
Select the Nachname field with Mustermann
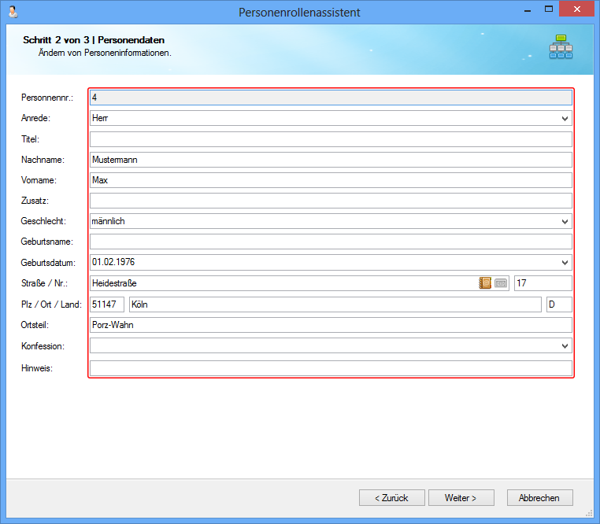pos(331,160)
